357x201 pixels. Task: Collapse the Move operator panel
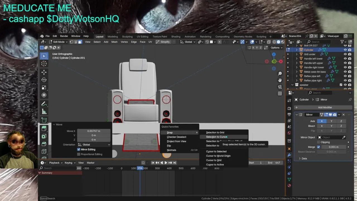[x=54, y=125]
